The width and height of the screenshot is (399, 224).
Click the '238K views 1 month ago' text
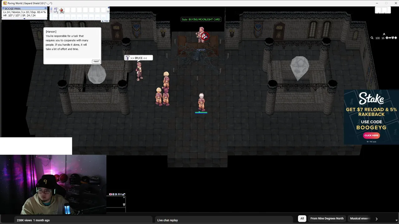pos(33,220)
